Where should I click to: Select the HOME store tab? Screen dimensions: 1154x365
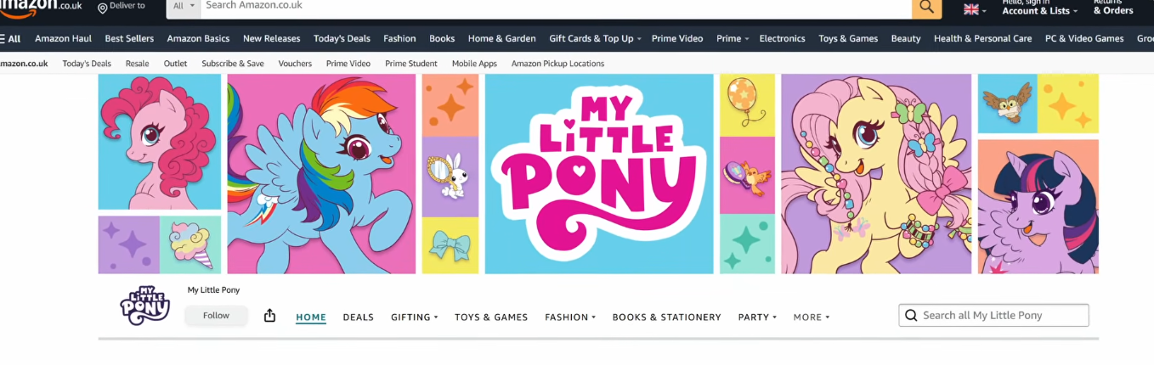311,317
